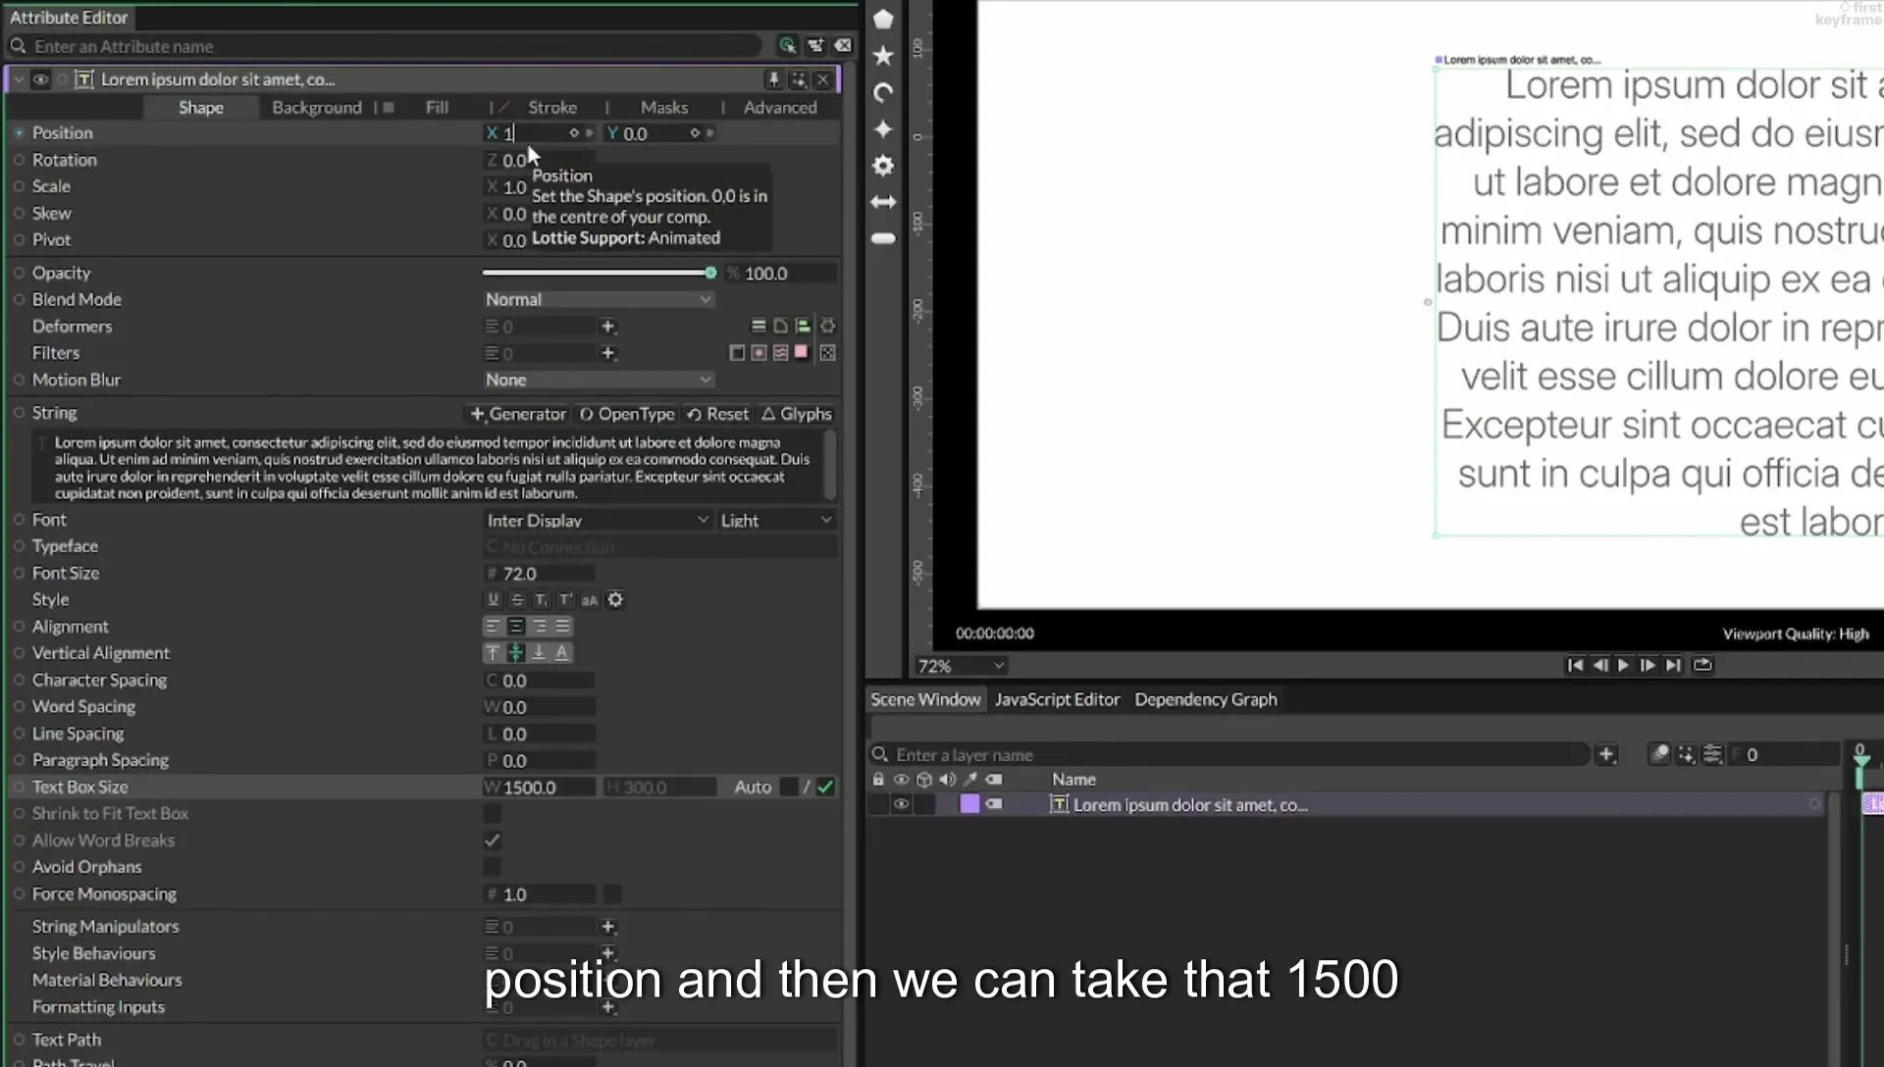Select the four-point star shape tool
Screen dimensions: 1884x1067
pos(883,128)
